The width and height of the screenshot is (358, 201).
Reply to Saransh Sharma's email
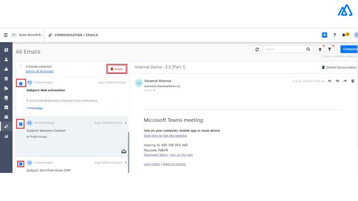330,81
